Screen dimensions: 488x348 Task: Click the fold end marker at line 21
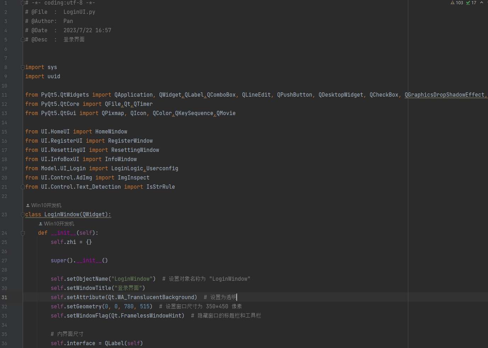[x=23, y=187]
